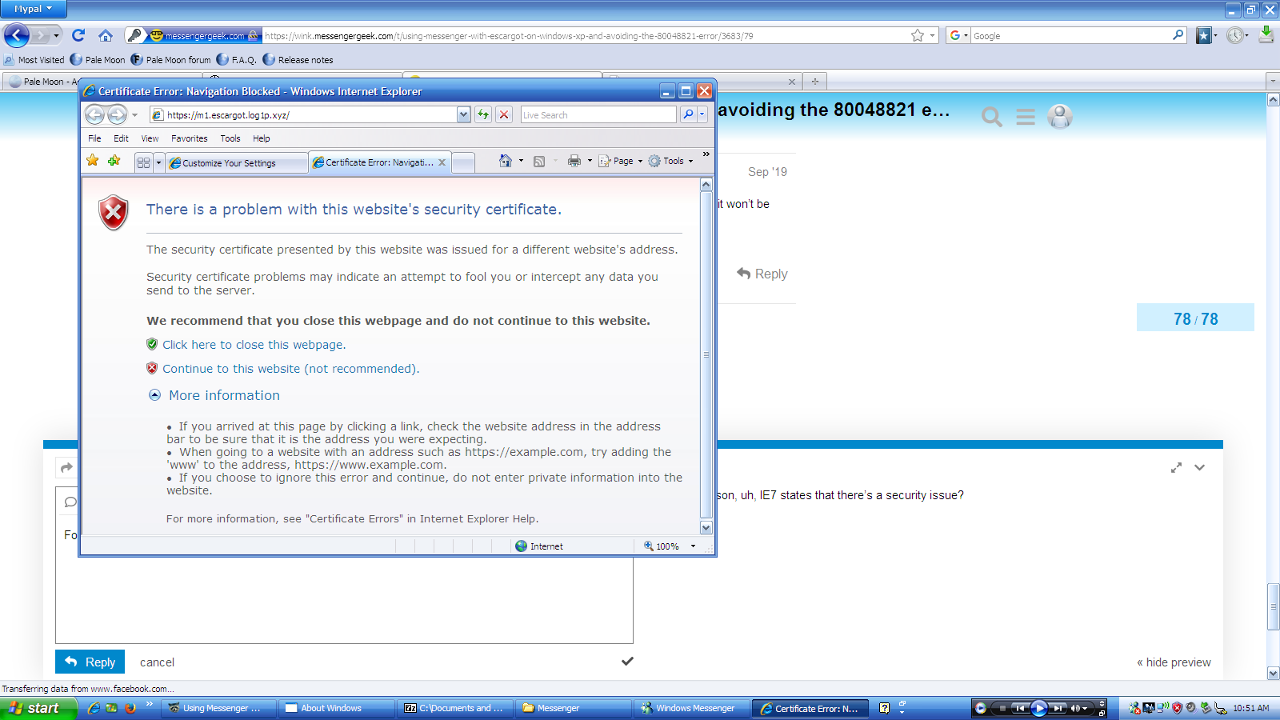The image size is (1280, 720).
Task: Click the IE Stop button
Action: click(504, 114)
